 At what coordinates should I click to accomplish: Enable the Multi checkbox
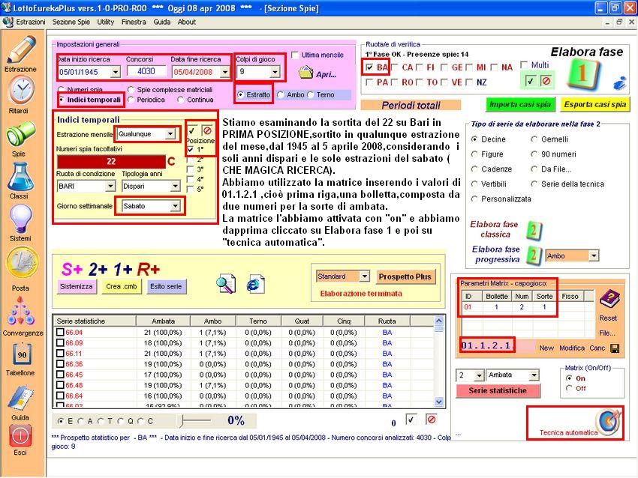tap(524, 65)
